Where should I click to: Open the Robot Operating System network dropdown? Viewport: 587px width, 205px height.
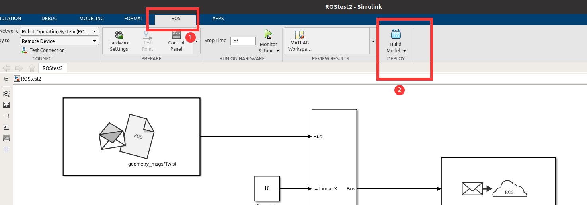(x=60, y=31)
